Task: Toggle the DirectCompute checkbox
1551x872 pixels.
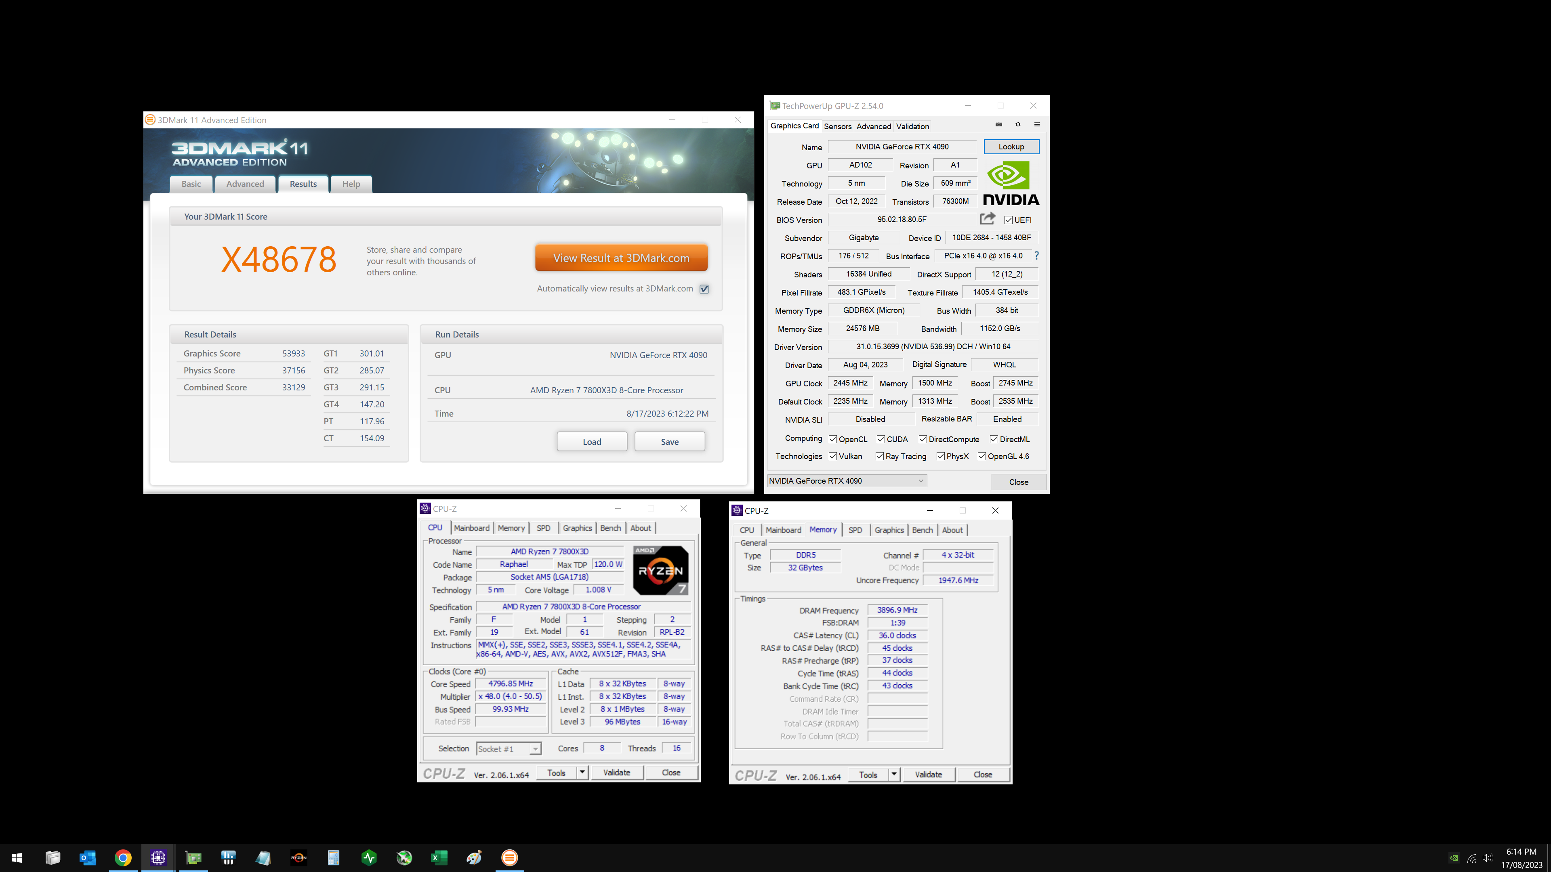Action: (923, 439)
